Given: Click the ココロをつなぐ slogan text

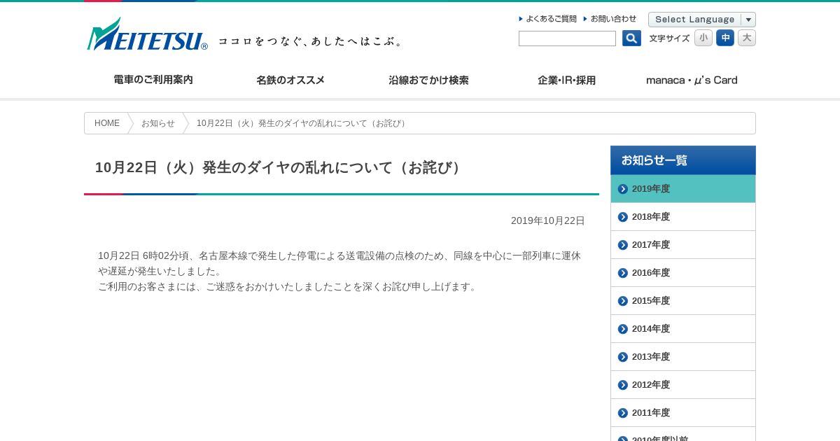Looking at the screenshot, I should (x=310, y=41).
